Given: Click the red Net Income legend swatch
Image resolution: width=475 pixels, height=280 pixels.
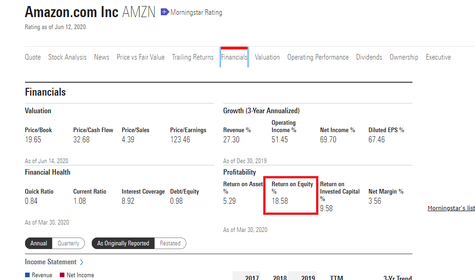Looking at the screenshot, I should [62, 275].
